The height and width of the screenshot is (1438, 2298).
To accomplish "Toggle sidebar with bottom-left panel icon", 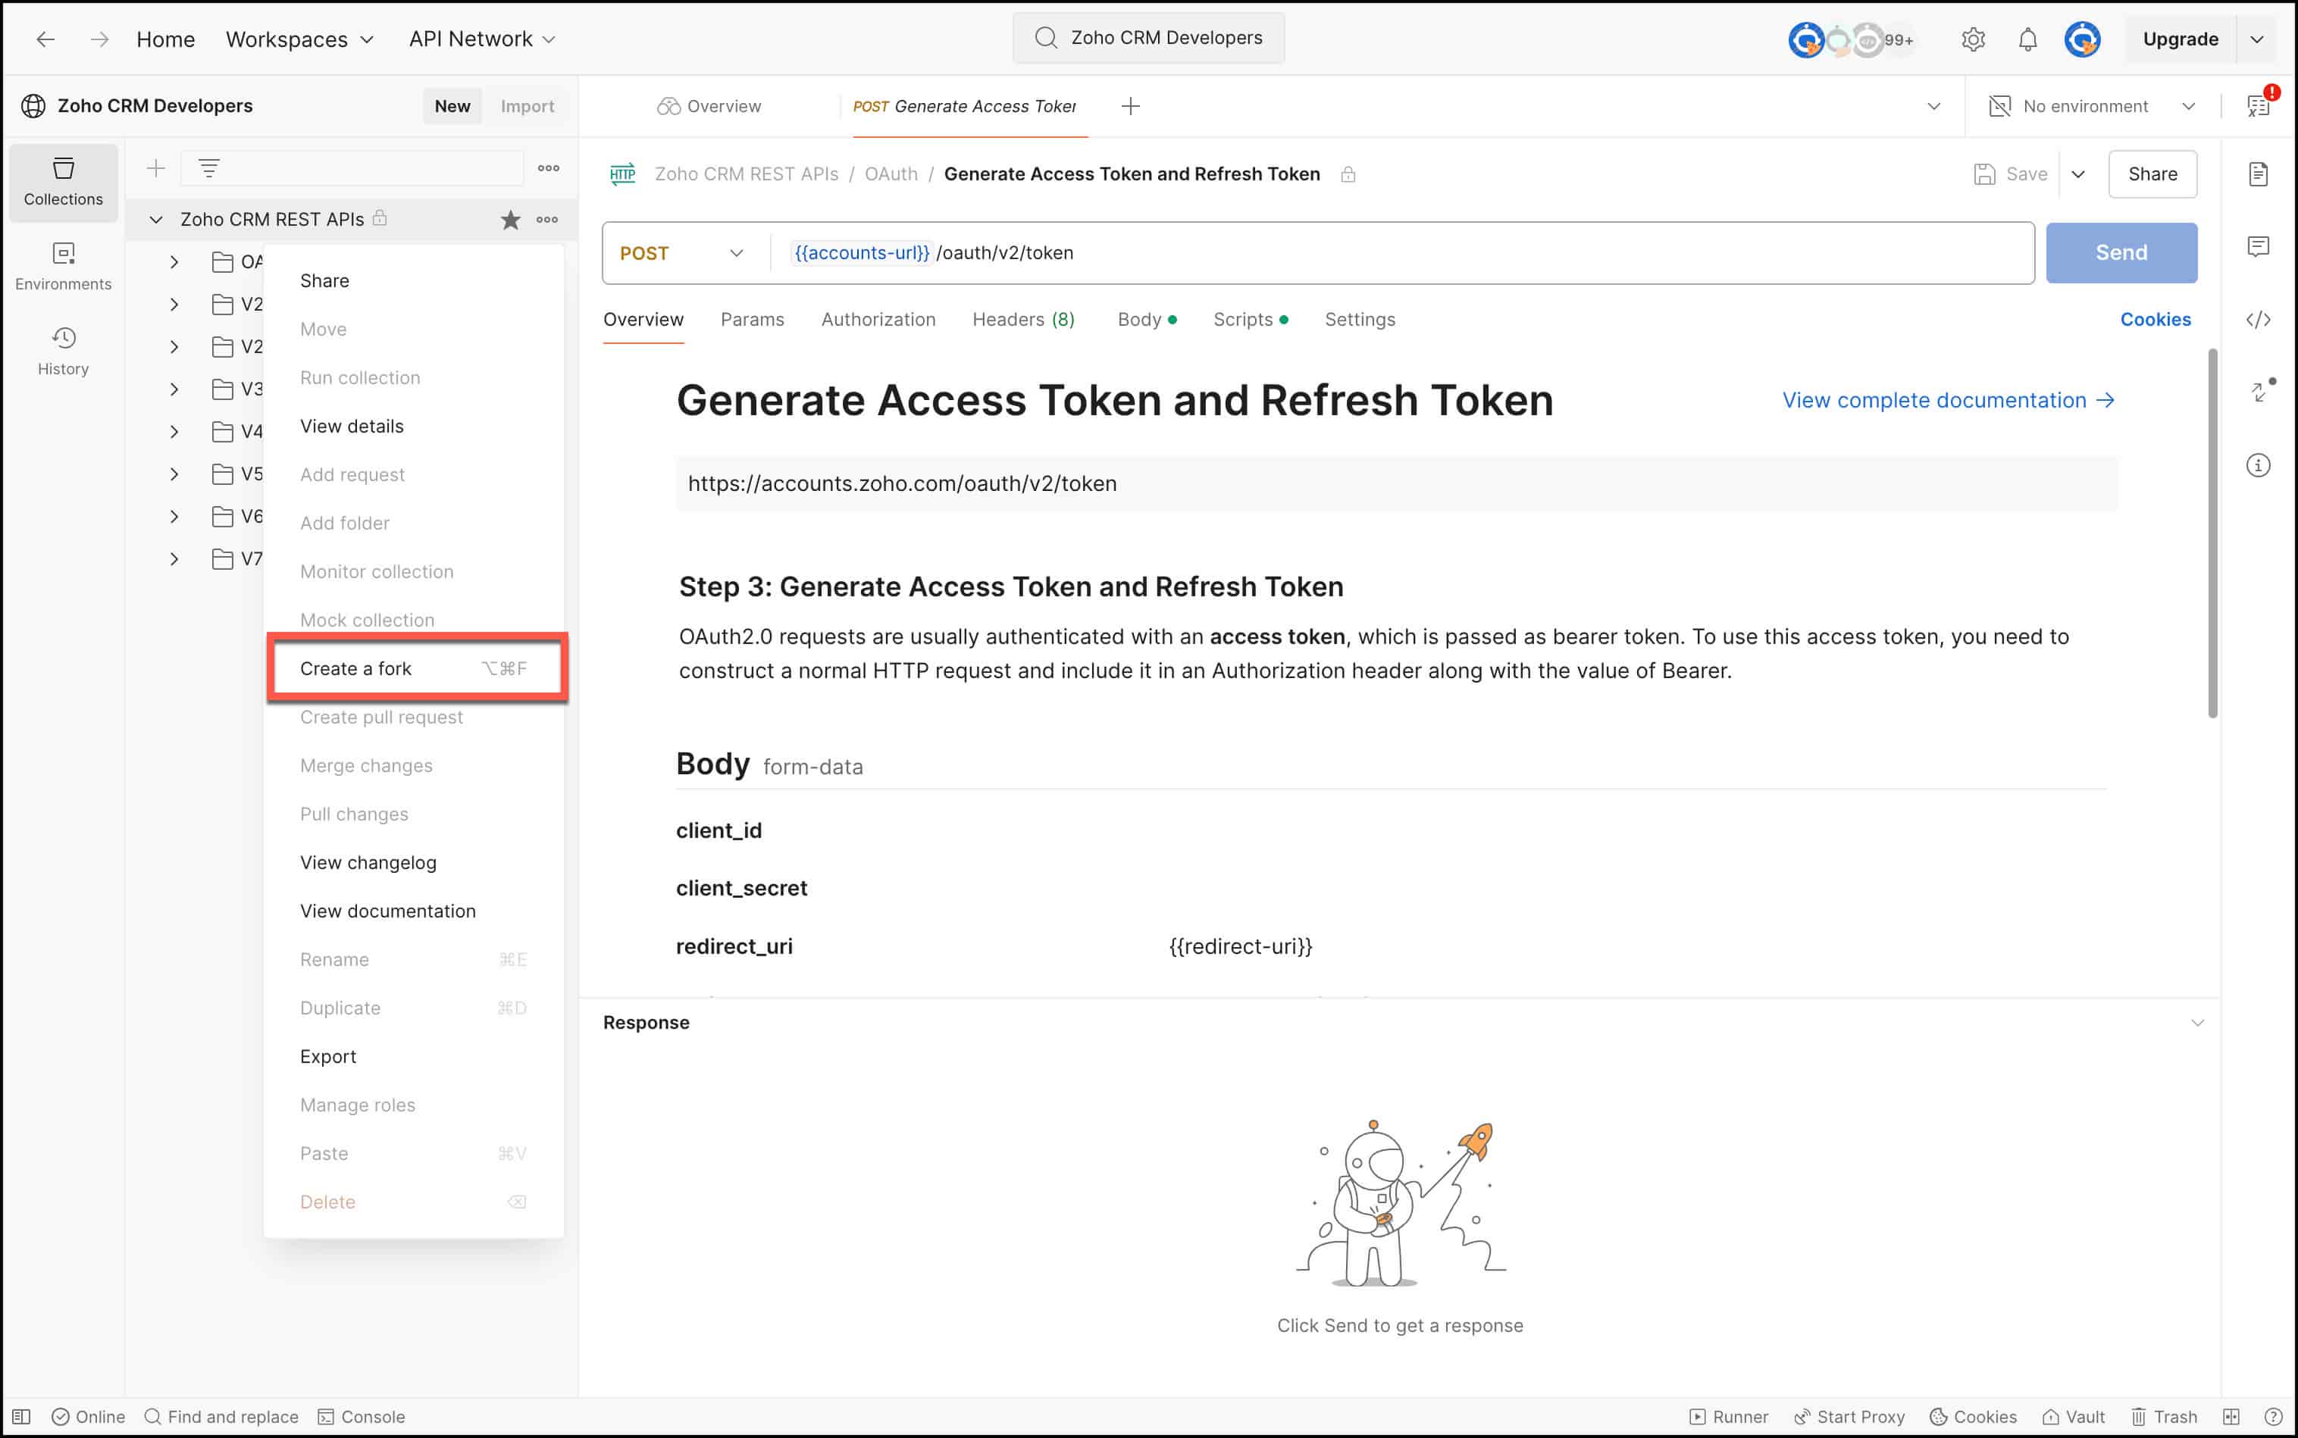I will tap(22, 1416).
